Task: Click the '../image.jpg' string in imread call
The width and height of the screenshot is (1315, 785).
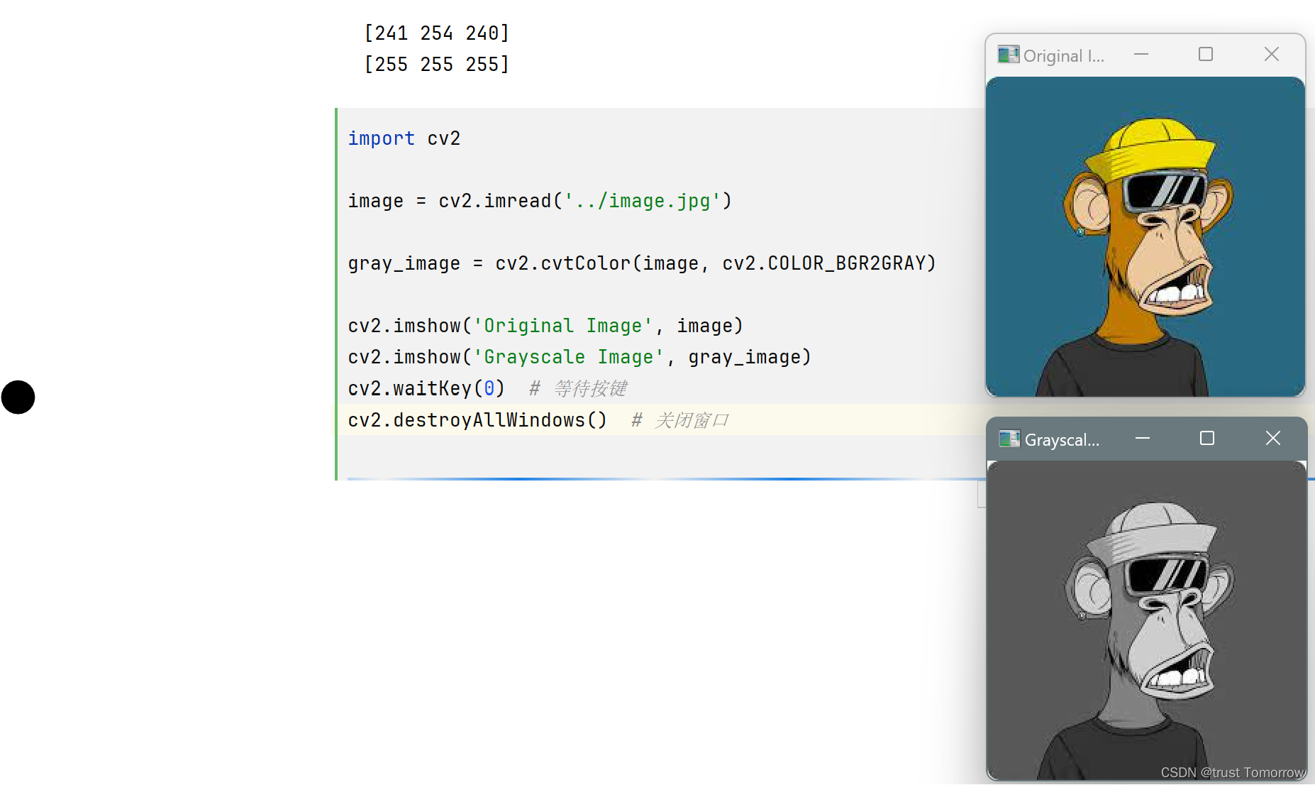Action: tap(643, 201)
